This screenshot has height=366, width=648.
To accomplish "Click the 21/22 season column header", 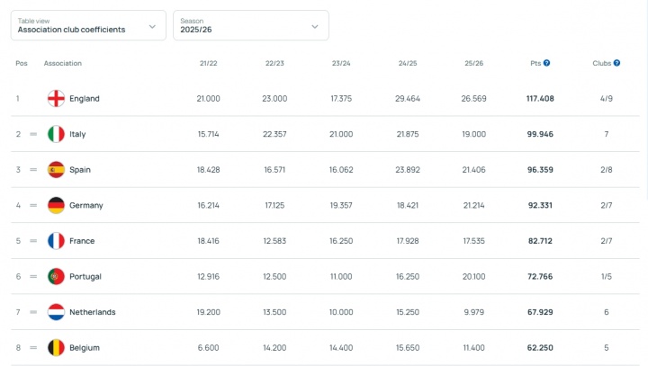I will pos(209,64).
